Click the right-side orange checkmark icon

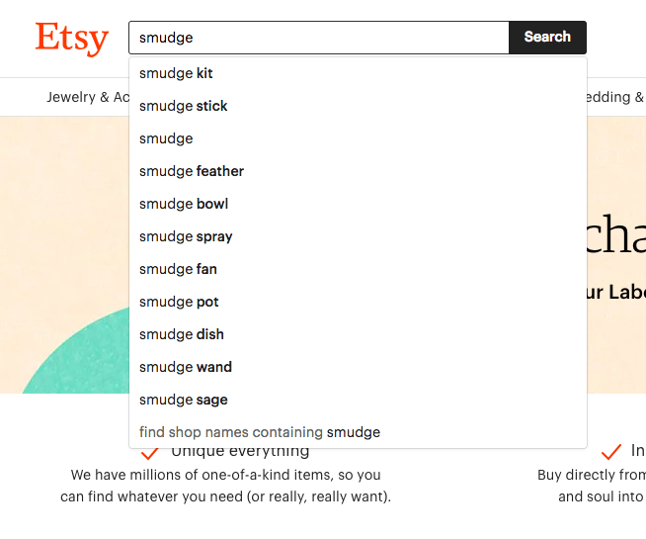click(610, 452)
